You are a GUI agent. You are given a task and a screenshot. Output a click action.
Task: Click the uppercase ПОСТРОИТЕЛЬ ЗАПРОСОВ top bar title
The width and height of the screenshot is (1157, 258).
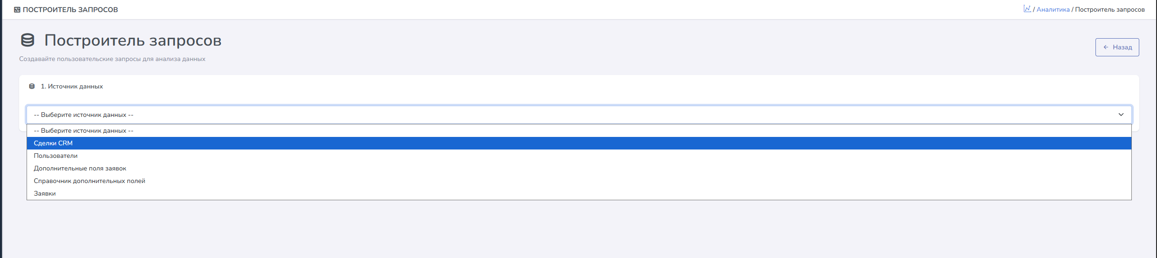[70, 10]
